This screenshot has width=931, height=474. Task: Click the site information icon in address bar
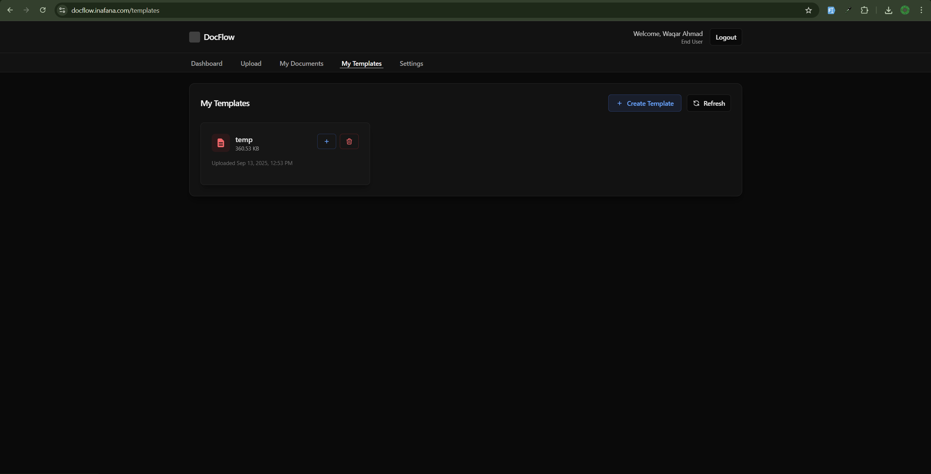(x=62, y=10)
